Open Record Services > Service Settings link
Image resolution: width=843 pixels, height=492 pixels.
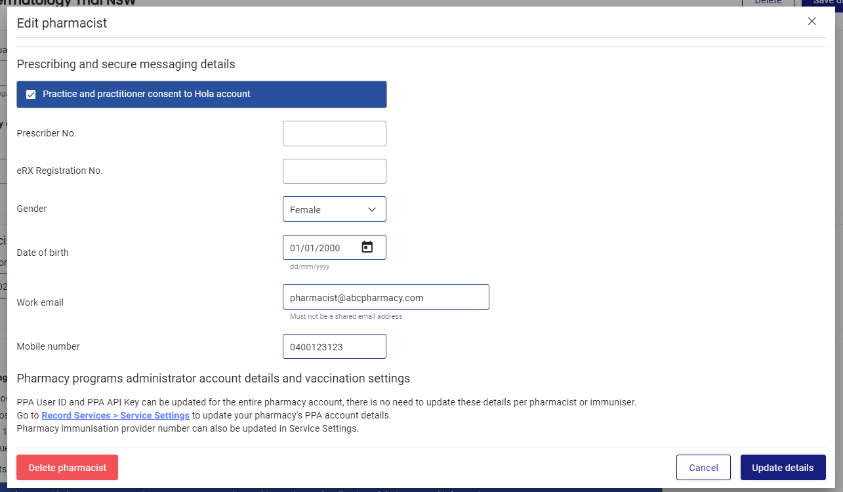[115, 416]
